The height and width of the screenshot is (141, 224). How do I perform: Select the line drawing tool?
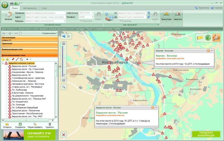17,59
